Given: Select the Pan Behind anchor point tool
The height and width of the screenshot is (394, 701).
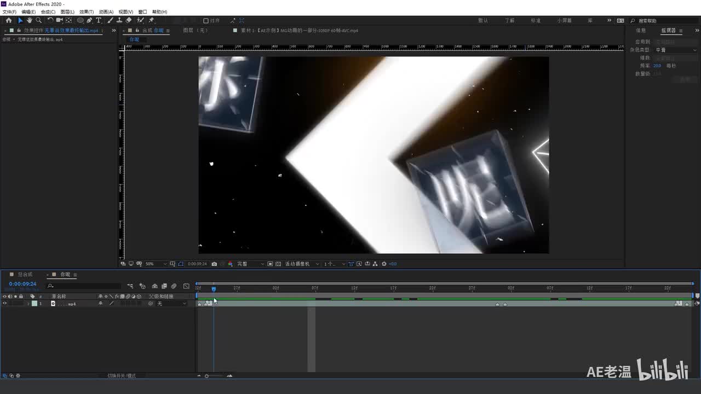Looking at the screenshot, I should (x=68, y=20).
